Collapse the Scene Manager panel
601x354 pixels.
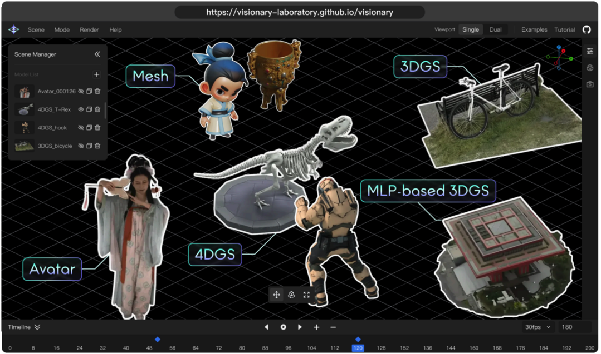[97, 54]
